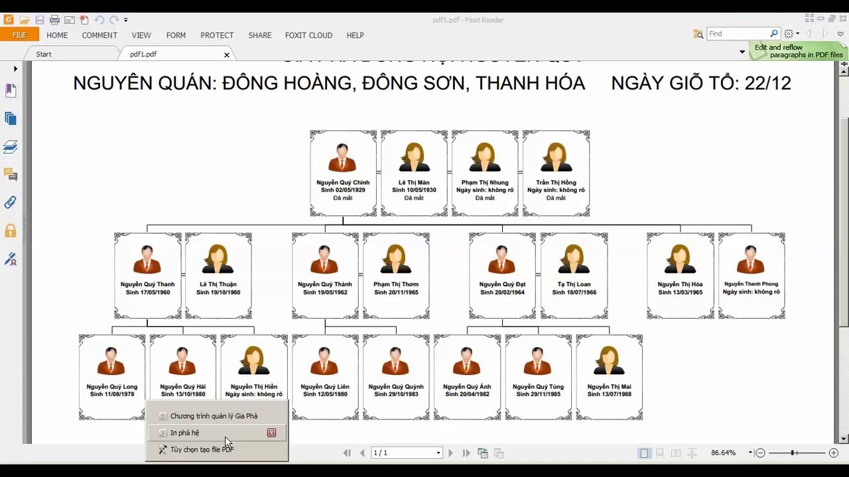Enable continuous page view mode
The width and height of the screenshot is (849, 477).
point(659,453)
